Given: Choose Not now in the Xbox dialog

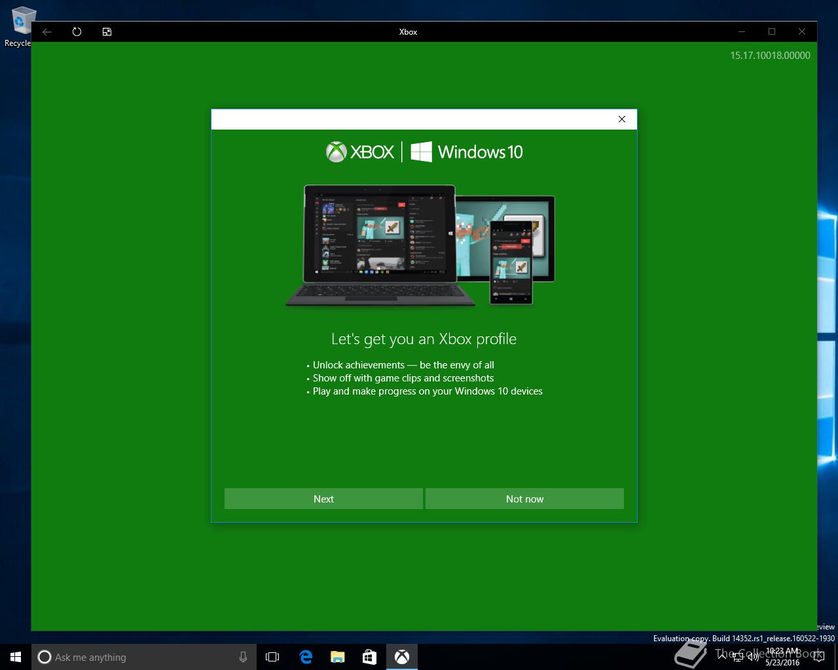Looking at the screenshot, I should pos(524,499).
